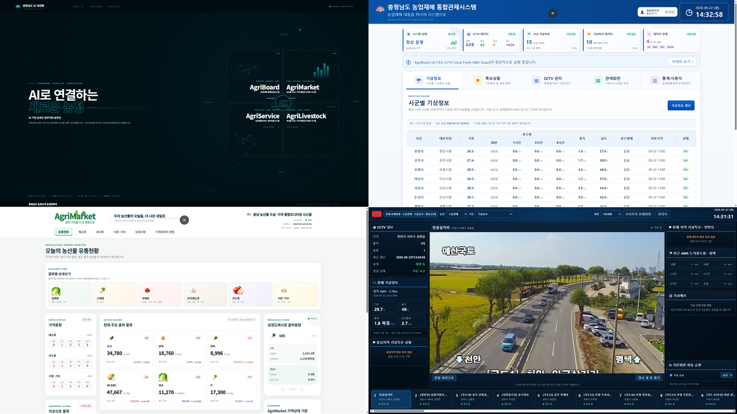Close the overlay on the 농업재해 page header
737x414 pixels.
click(x=553, y=13)
